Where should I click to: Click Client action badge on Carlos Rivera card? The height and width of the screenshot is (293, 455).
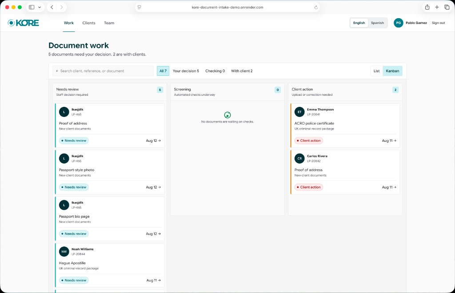click(x=309, y=187)
